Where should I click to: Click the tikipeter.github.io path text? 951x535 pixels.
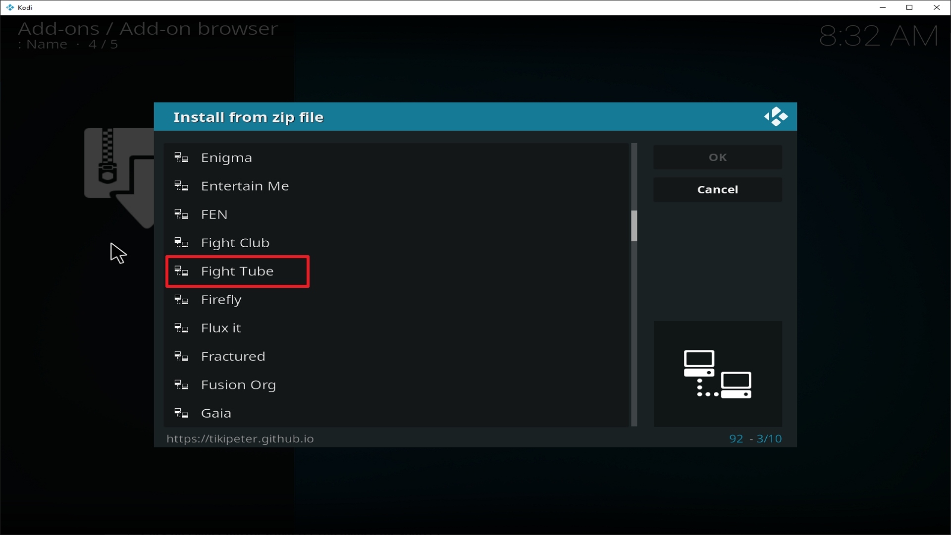[240, 439]
